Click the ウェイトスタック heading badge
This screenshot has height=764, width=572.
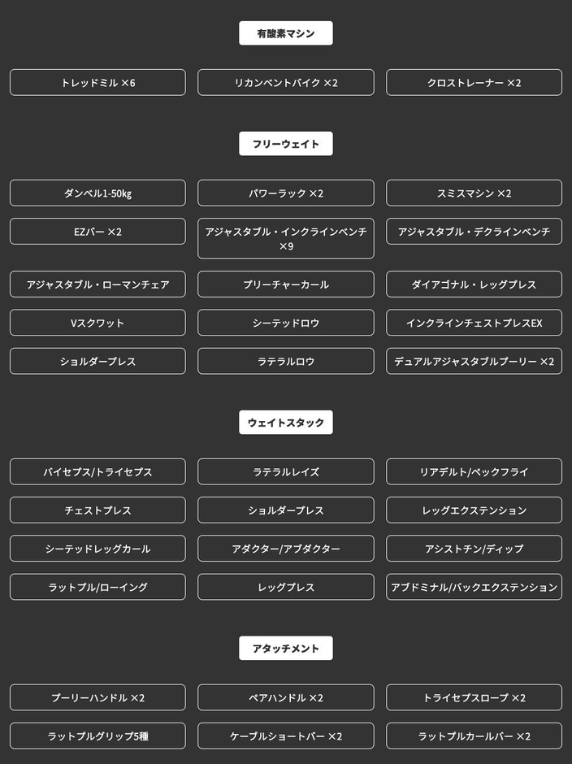click(285, 423)
